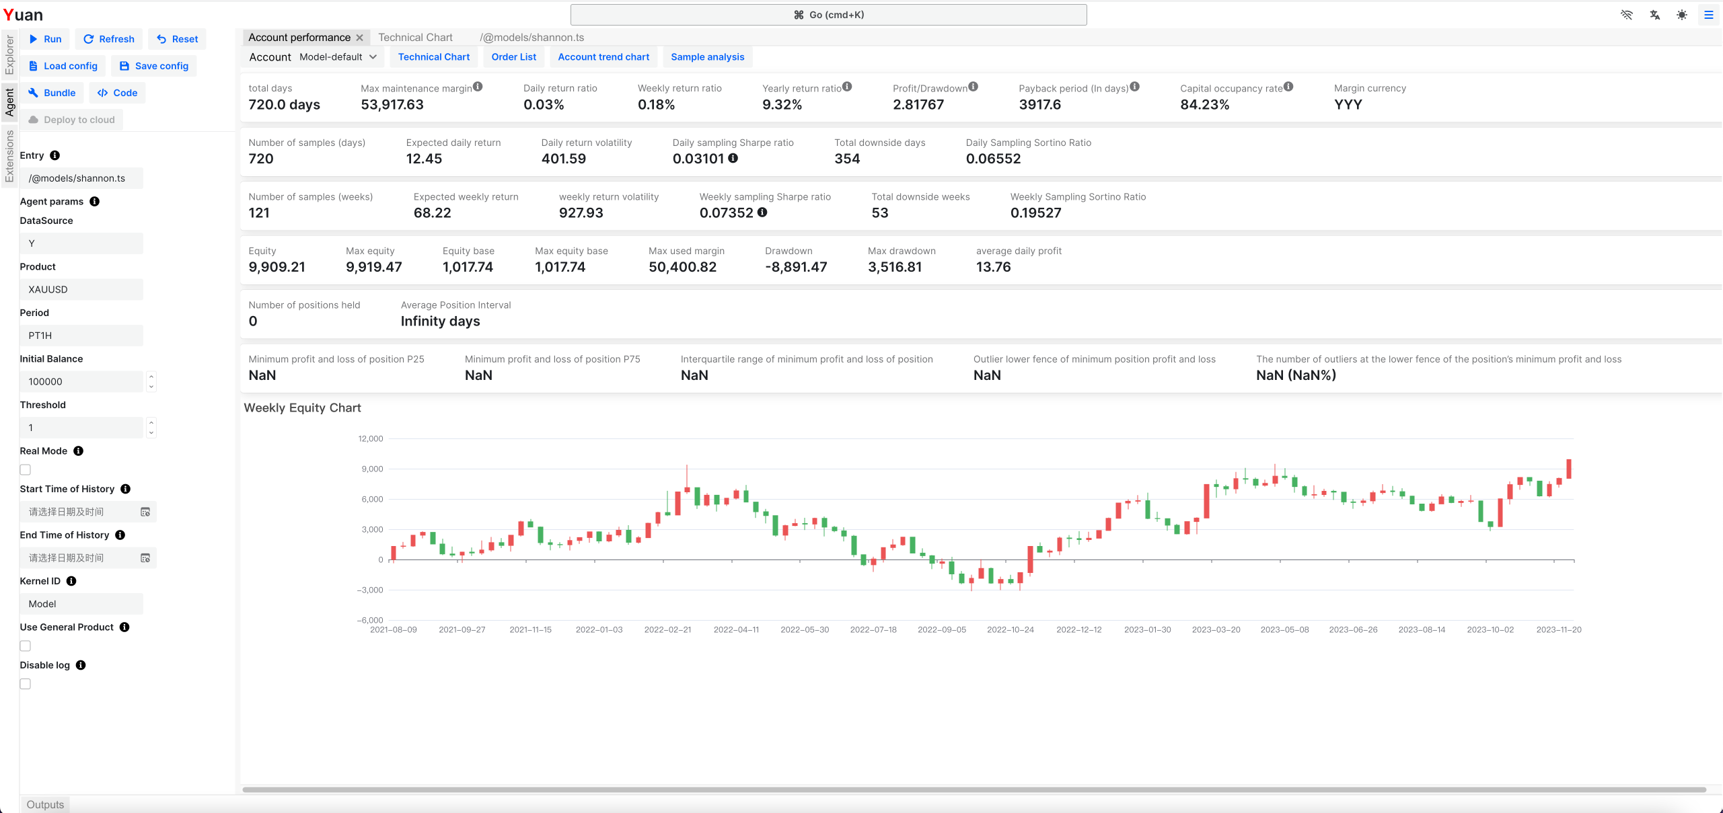Click the Product XAUUSD field
Screen dimensions: 1723x813
81,290
